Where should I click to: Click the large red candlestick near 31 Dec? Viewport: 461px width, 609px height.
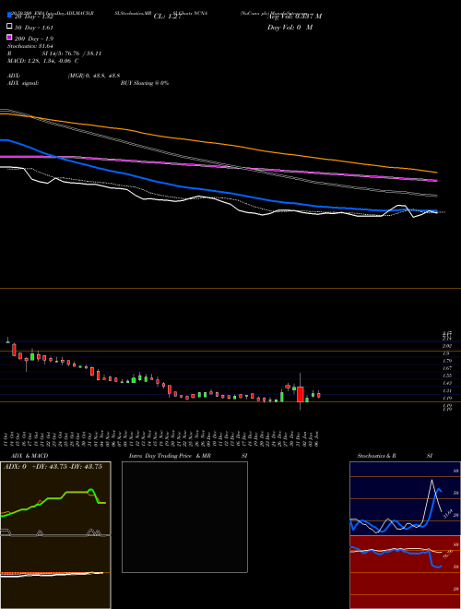tap(300, 394)
